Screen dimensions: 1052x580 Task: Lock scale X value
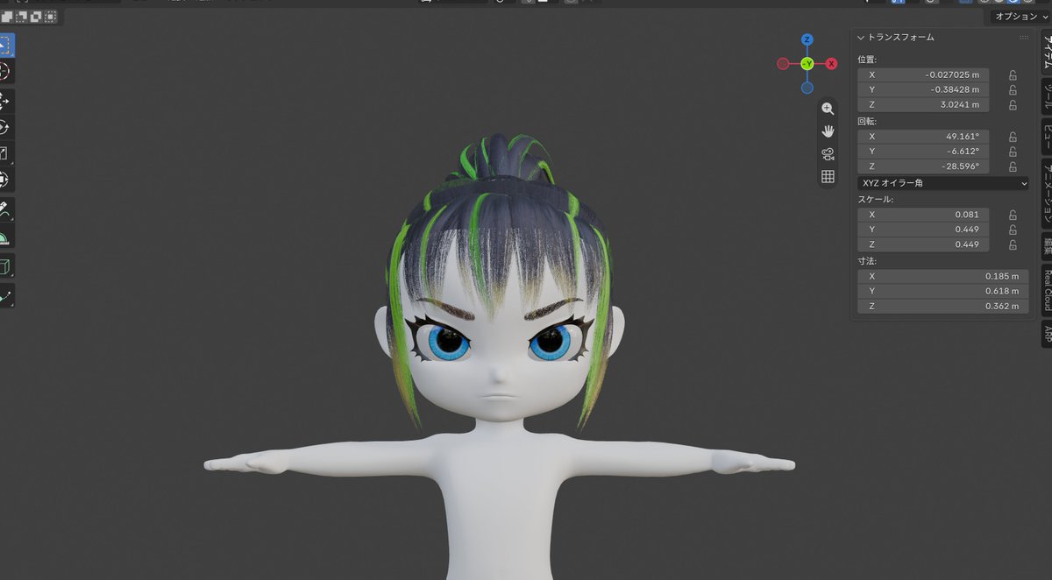[x=1013, y=215]
